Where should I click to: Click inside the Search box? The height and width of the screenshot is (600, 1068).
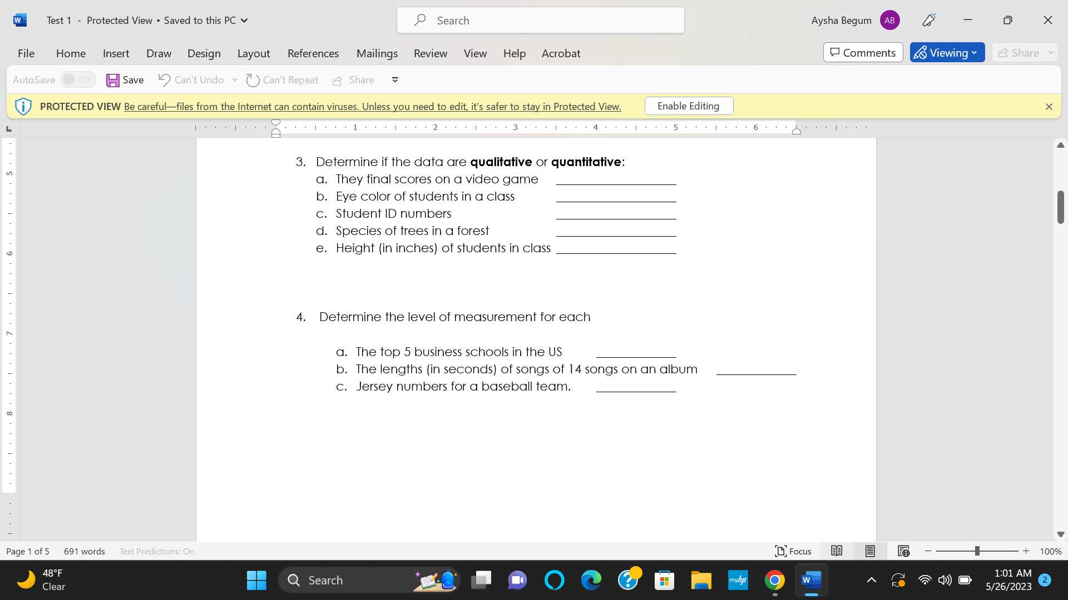click(x=540, y=20)
